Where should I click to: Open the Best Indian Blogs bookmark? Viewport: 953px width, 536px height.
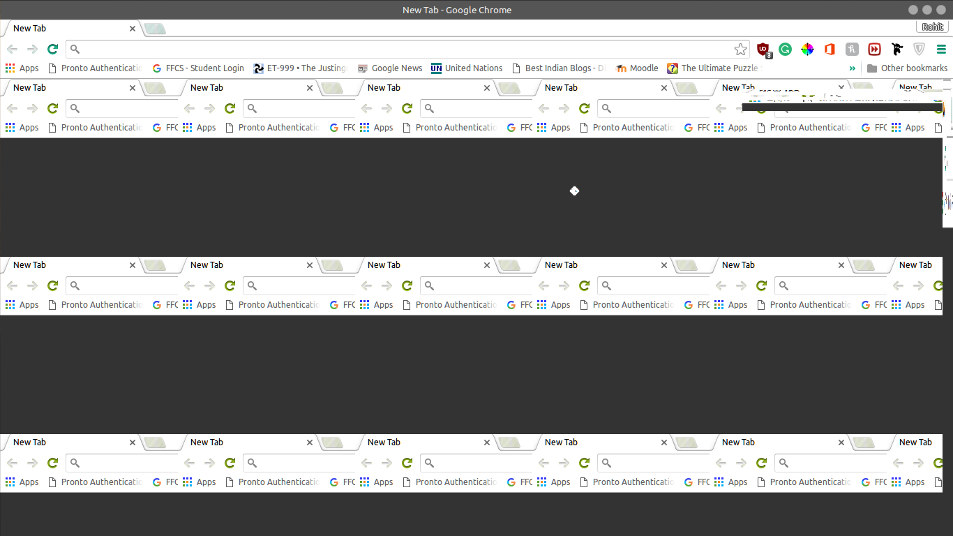pyautogui.click(x=559, y=68)
